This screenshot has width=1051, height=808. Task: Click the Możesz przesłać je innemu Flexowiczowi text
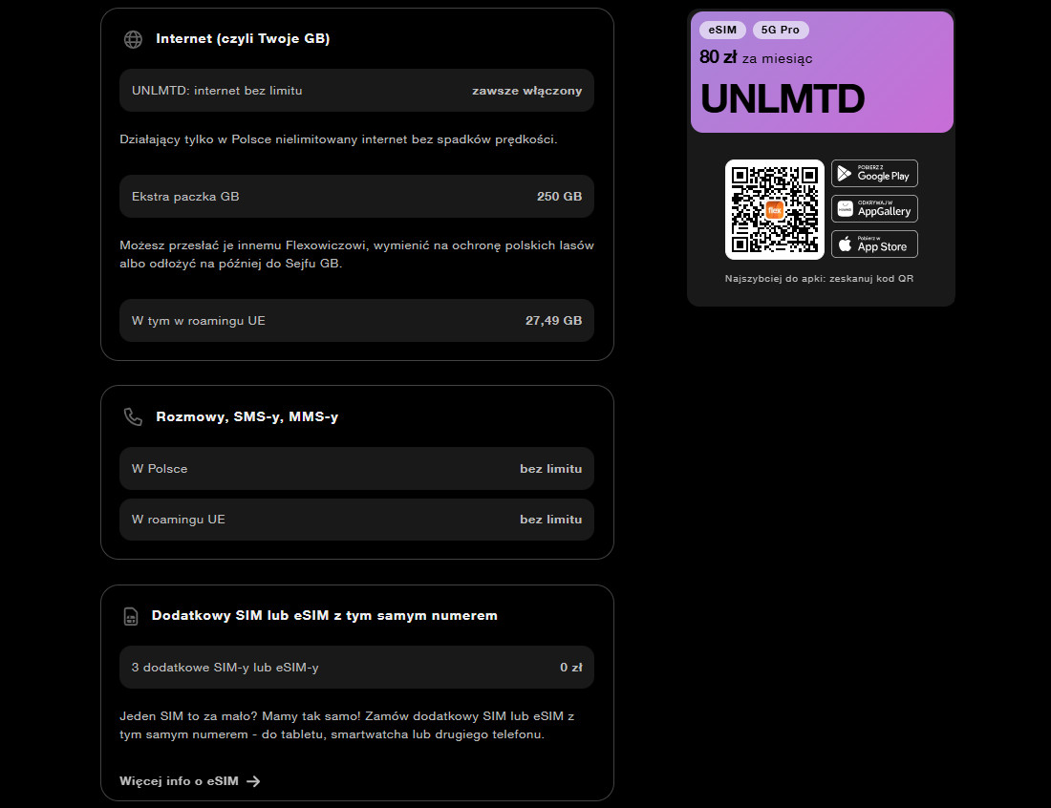pyautogui.click(x=356, y=255)
